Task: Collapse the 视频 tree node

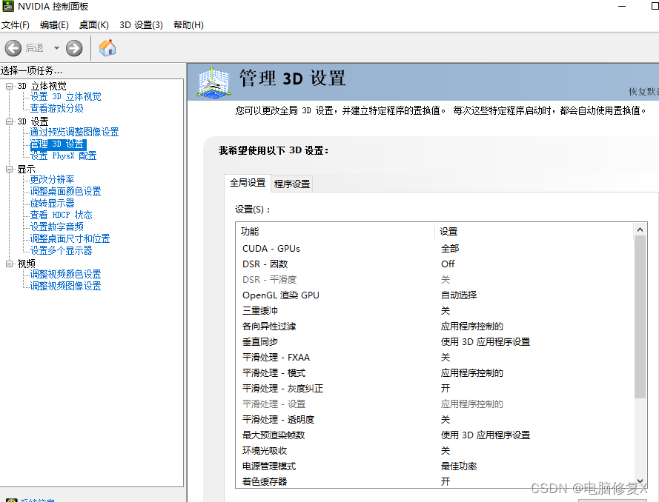Action: (x=9, y=264)
